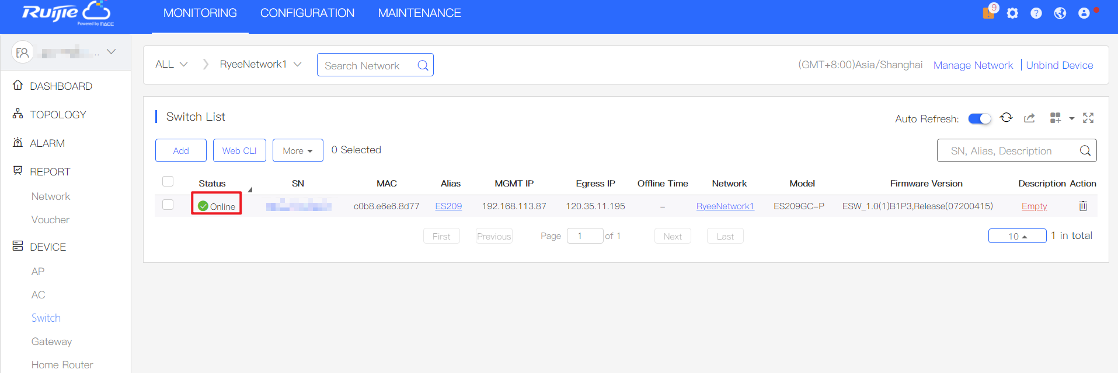Open TOPOLOGY in the sidebar
The height and width of the screenshot is (373, 1118).
[58, 115]
